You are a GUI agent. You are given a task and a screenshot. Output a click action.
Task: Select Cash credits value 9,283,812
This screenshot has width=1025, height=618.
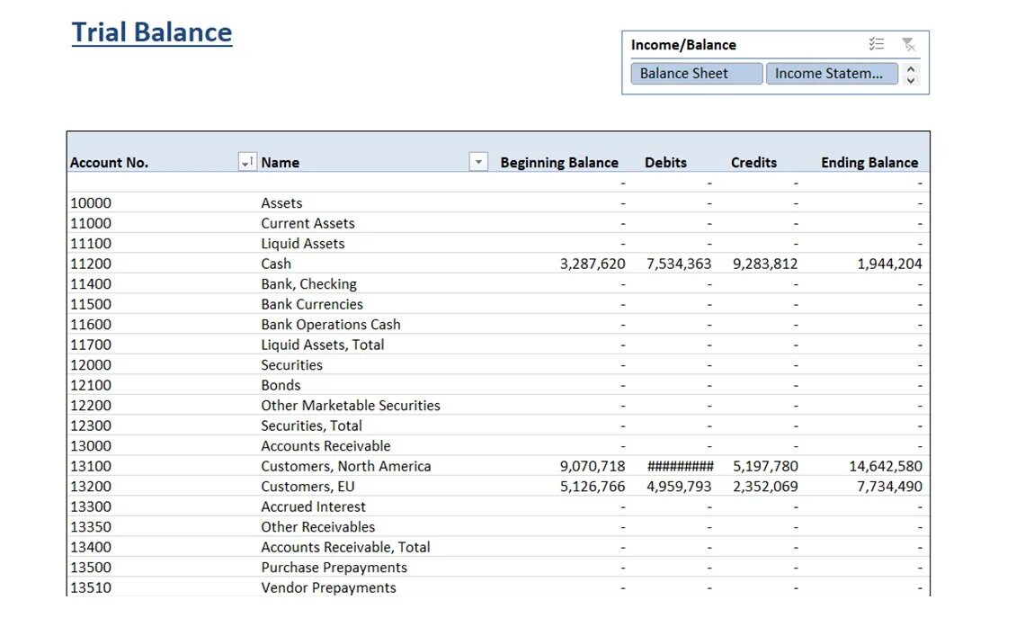pyautogui.click(x=765, y=264)
